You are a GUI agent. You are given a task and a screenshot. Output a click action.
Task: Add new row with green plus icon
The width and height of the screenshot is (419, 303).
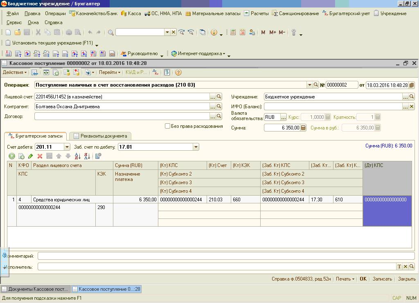(12, 156)
